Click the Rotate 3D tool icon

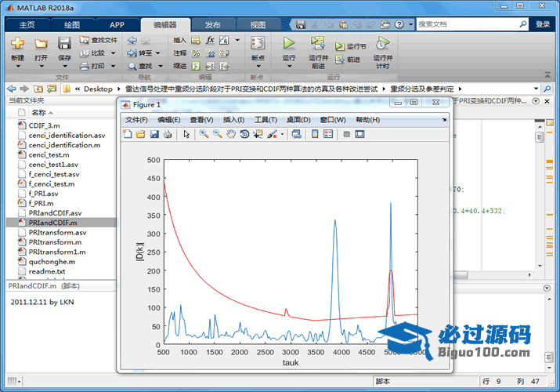244,134
